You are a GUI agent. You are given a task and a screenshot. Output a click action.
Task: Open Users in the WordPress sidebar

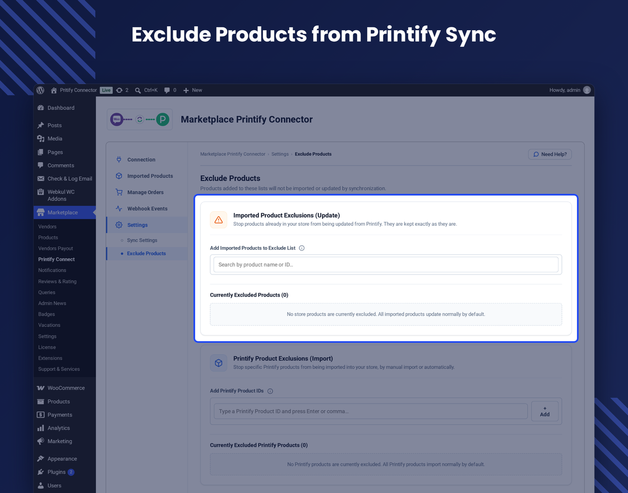54,485
